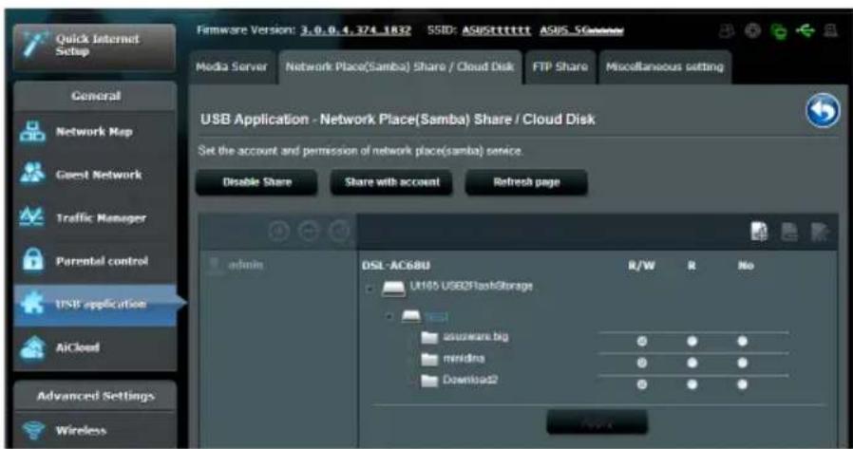Click the Wireless signal icon
This screenshot has height=449, width=853.
[x=32, y=430]
